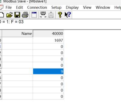Screen dimensions: 121x111
Task: Click the Name cell beside value 9
Action: 17,71
